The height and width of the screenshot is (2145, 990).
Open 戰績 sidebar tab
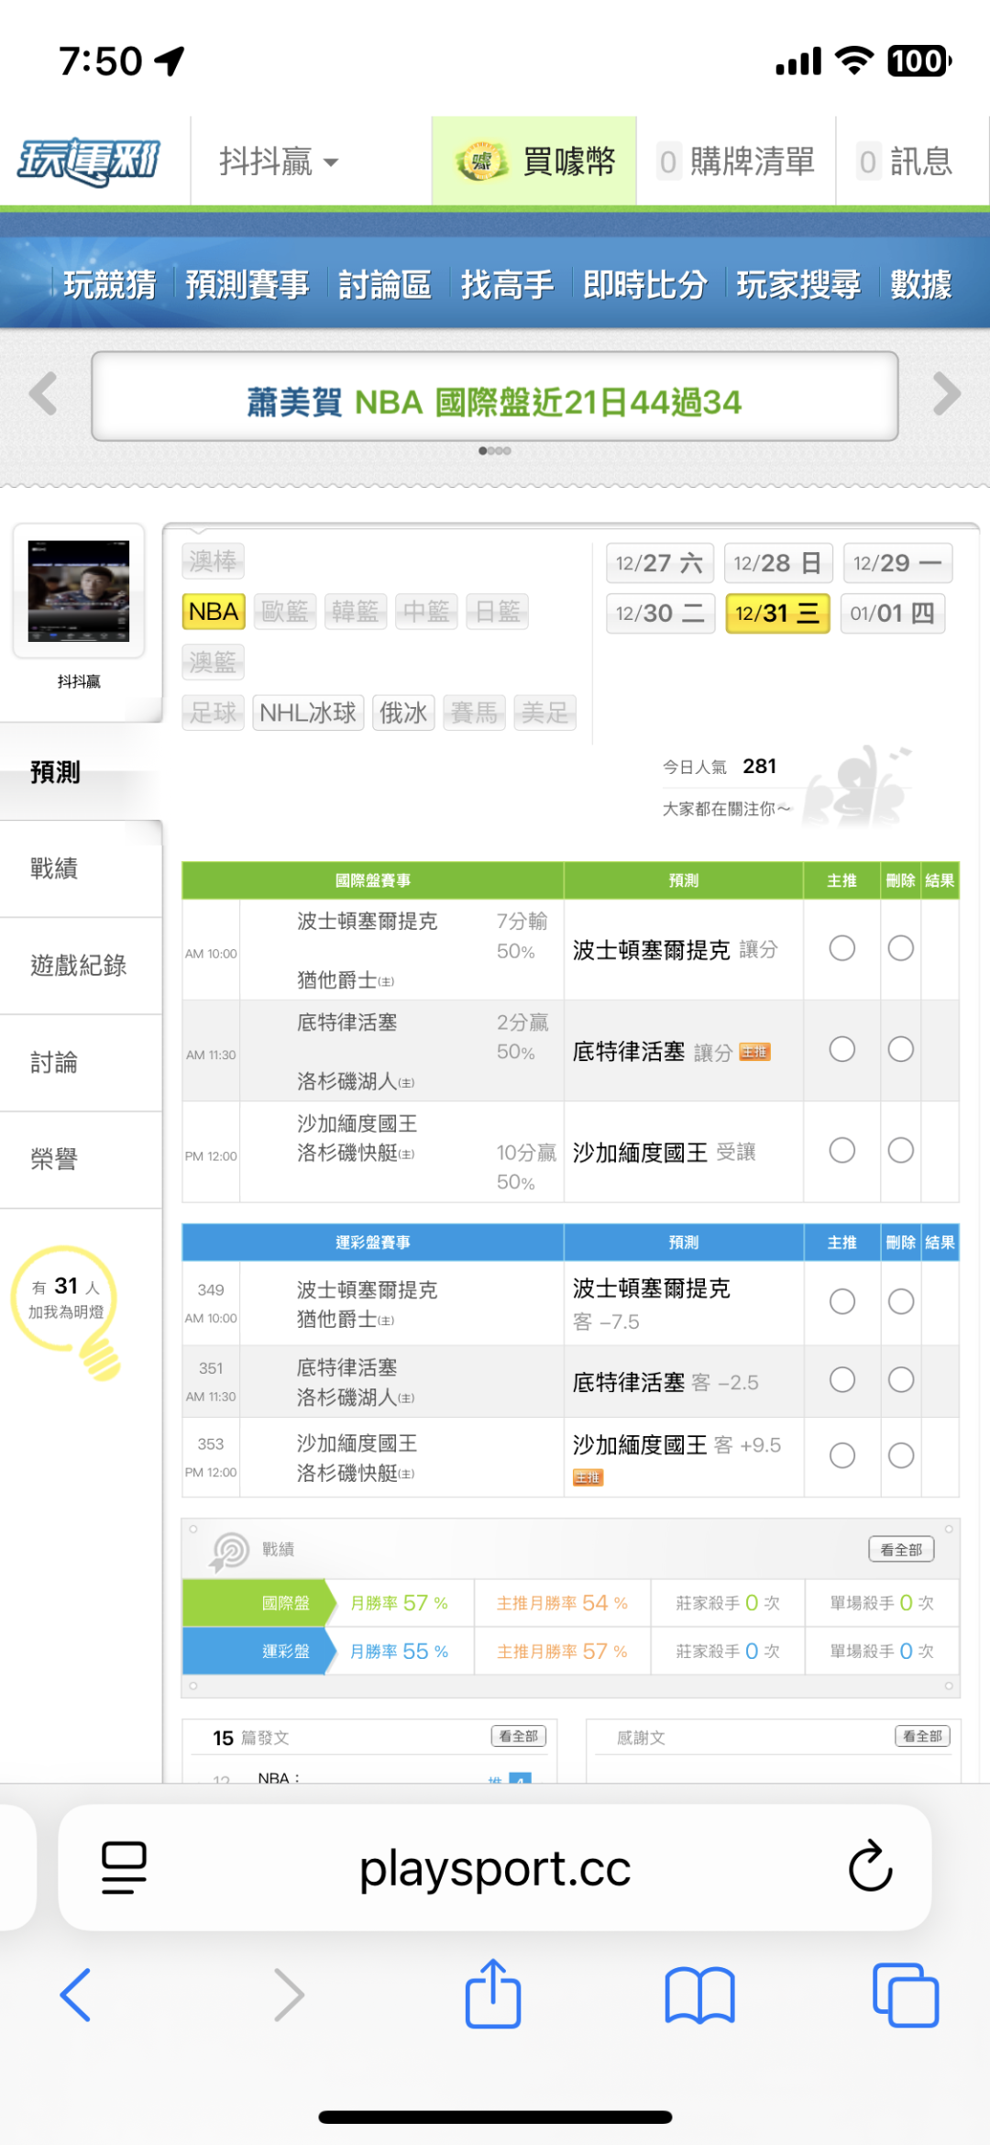pos(81,868)
